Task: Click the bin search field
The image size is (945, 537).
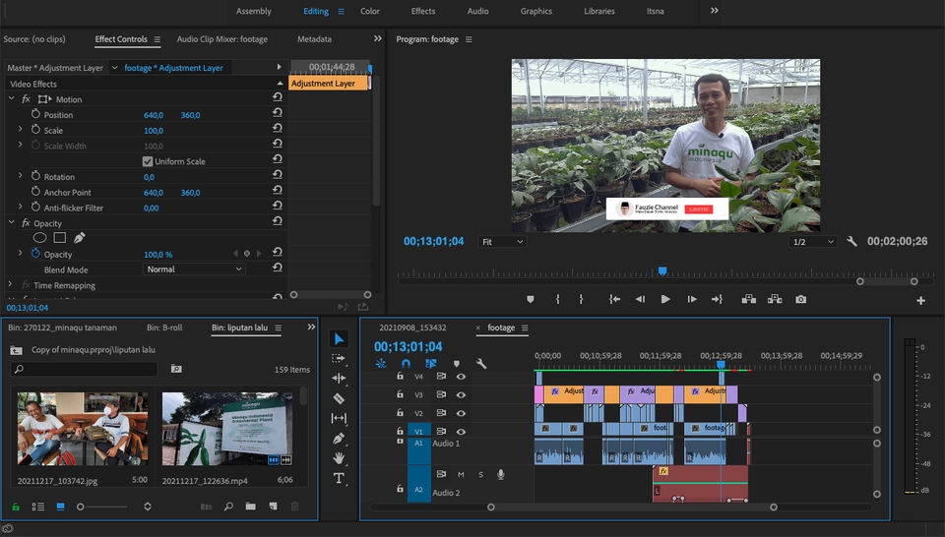Action: point(85,369)
